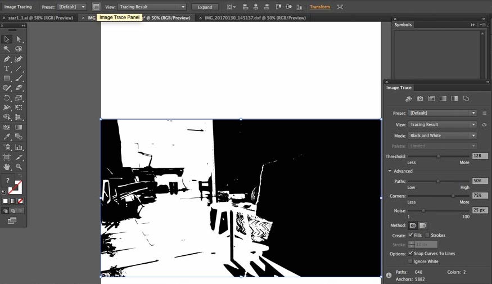The width and height of the screenshot is (492, 284).
Task: Click the Transform link
Action: [x=319, y=7]
